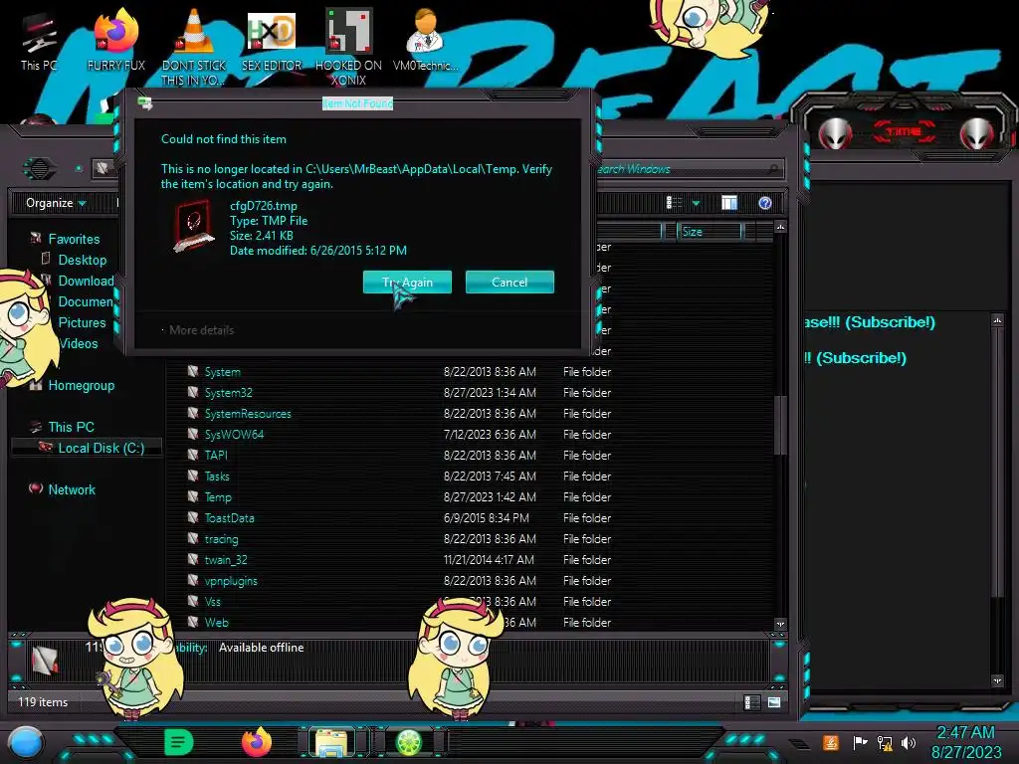The height and width of the screenshot is (764, 1019).
Task: Click the Search Windows field
Action: click(x=688, y=169)
